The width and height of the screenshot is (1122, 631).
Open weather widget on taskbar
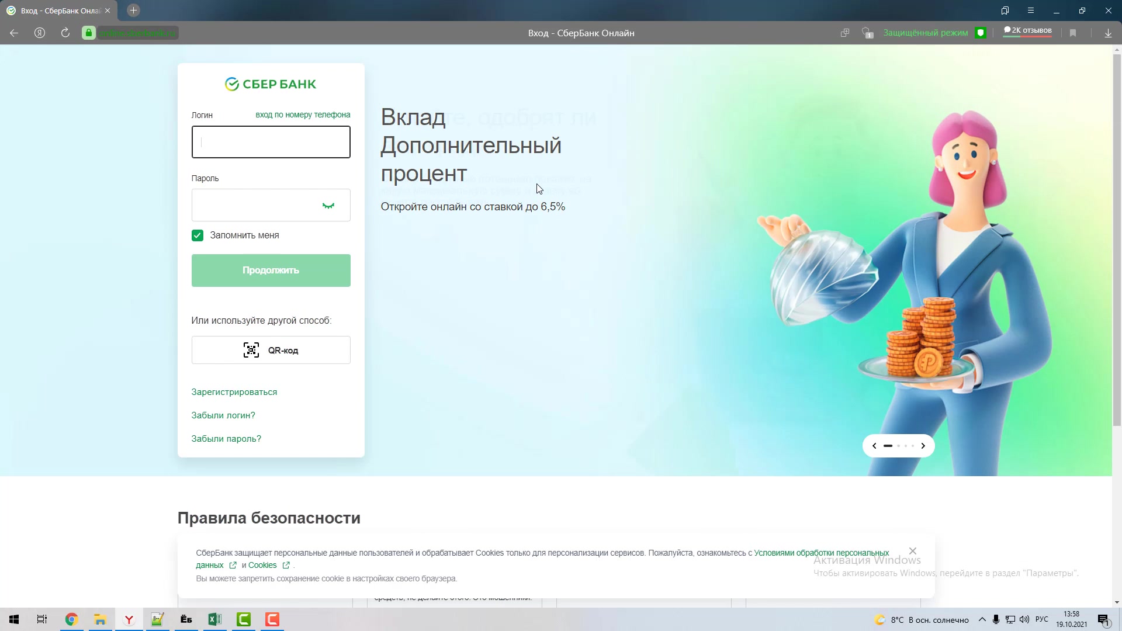tap(922, 620)
